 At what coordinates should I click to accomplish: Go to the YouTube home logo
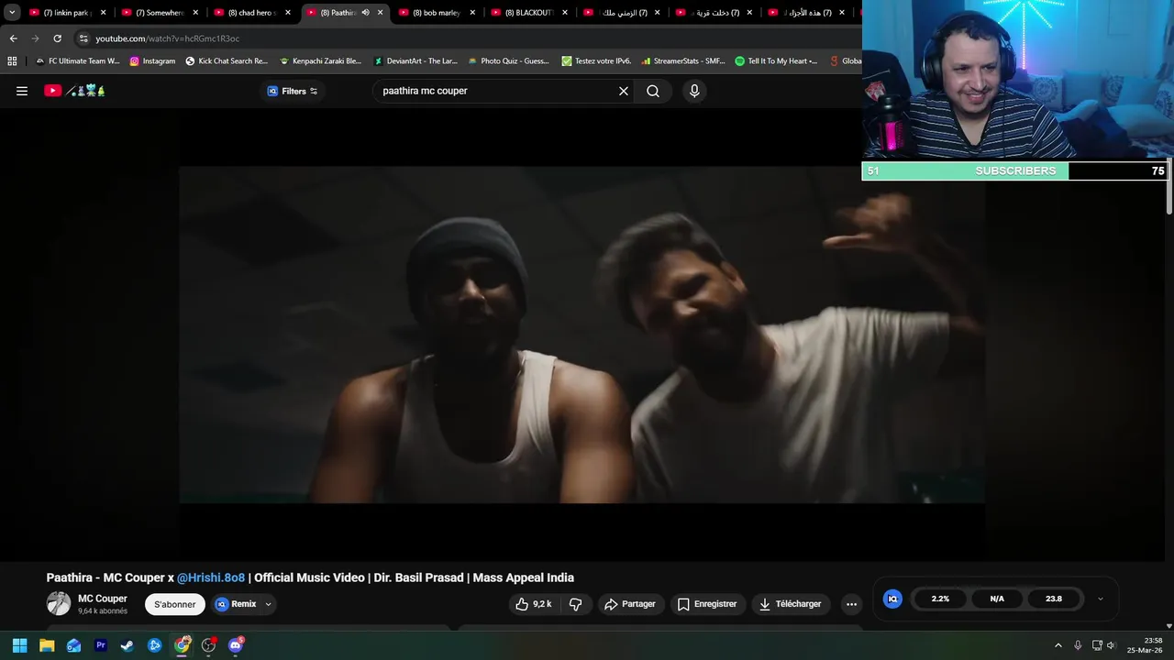click(x=74, y=91)
